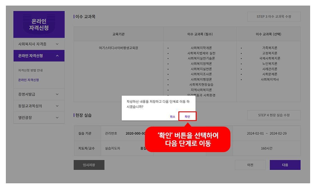Expand the 증명서발급 menu chevron
The image size is (316, 190).
57,94
